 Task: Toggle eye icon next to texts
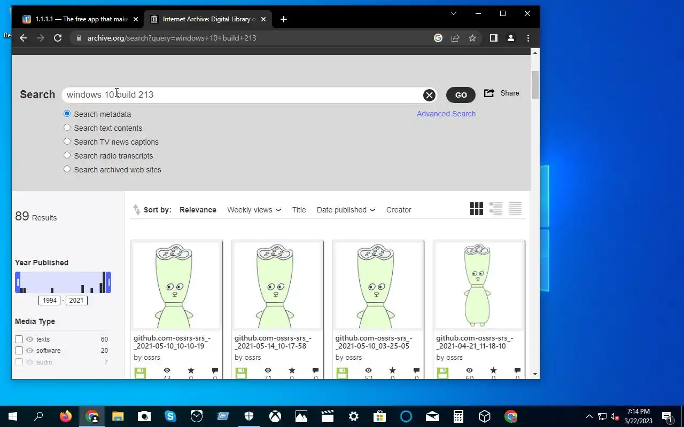point(30,339)
